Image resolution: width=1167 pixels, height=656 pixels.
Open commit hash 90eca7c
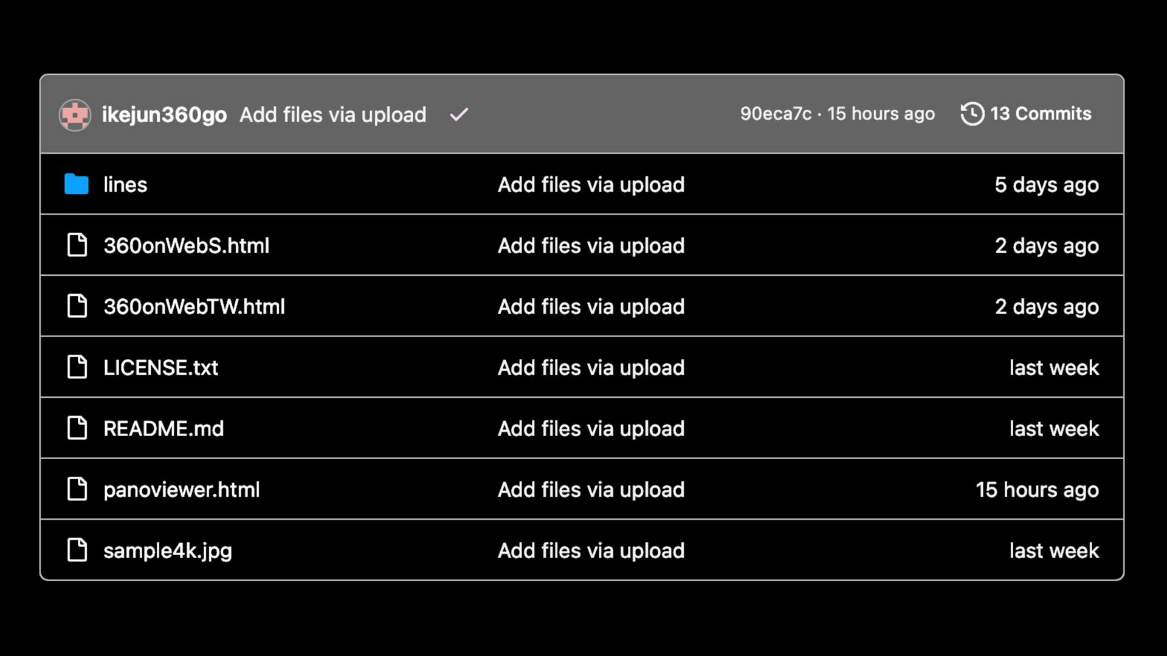point(776,114)
